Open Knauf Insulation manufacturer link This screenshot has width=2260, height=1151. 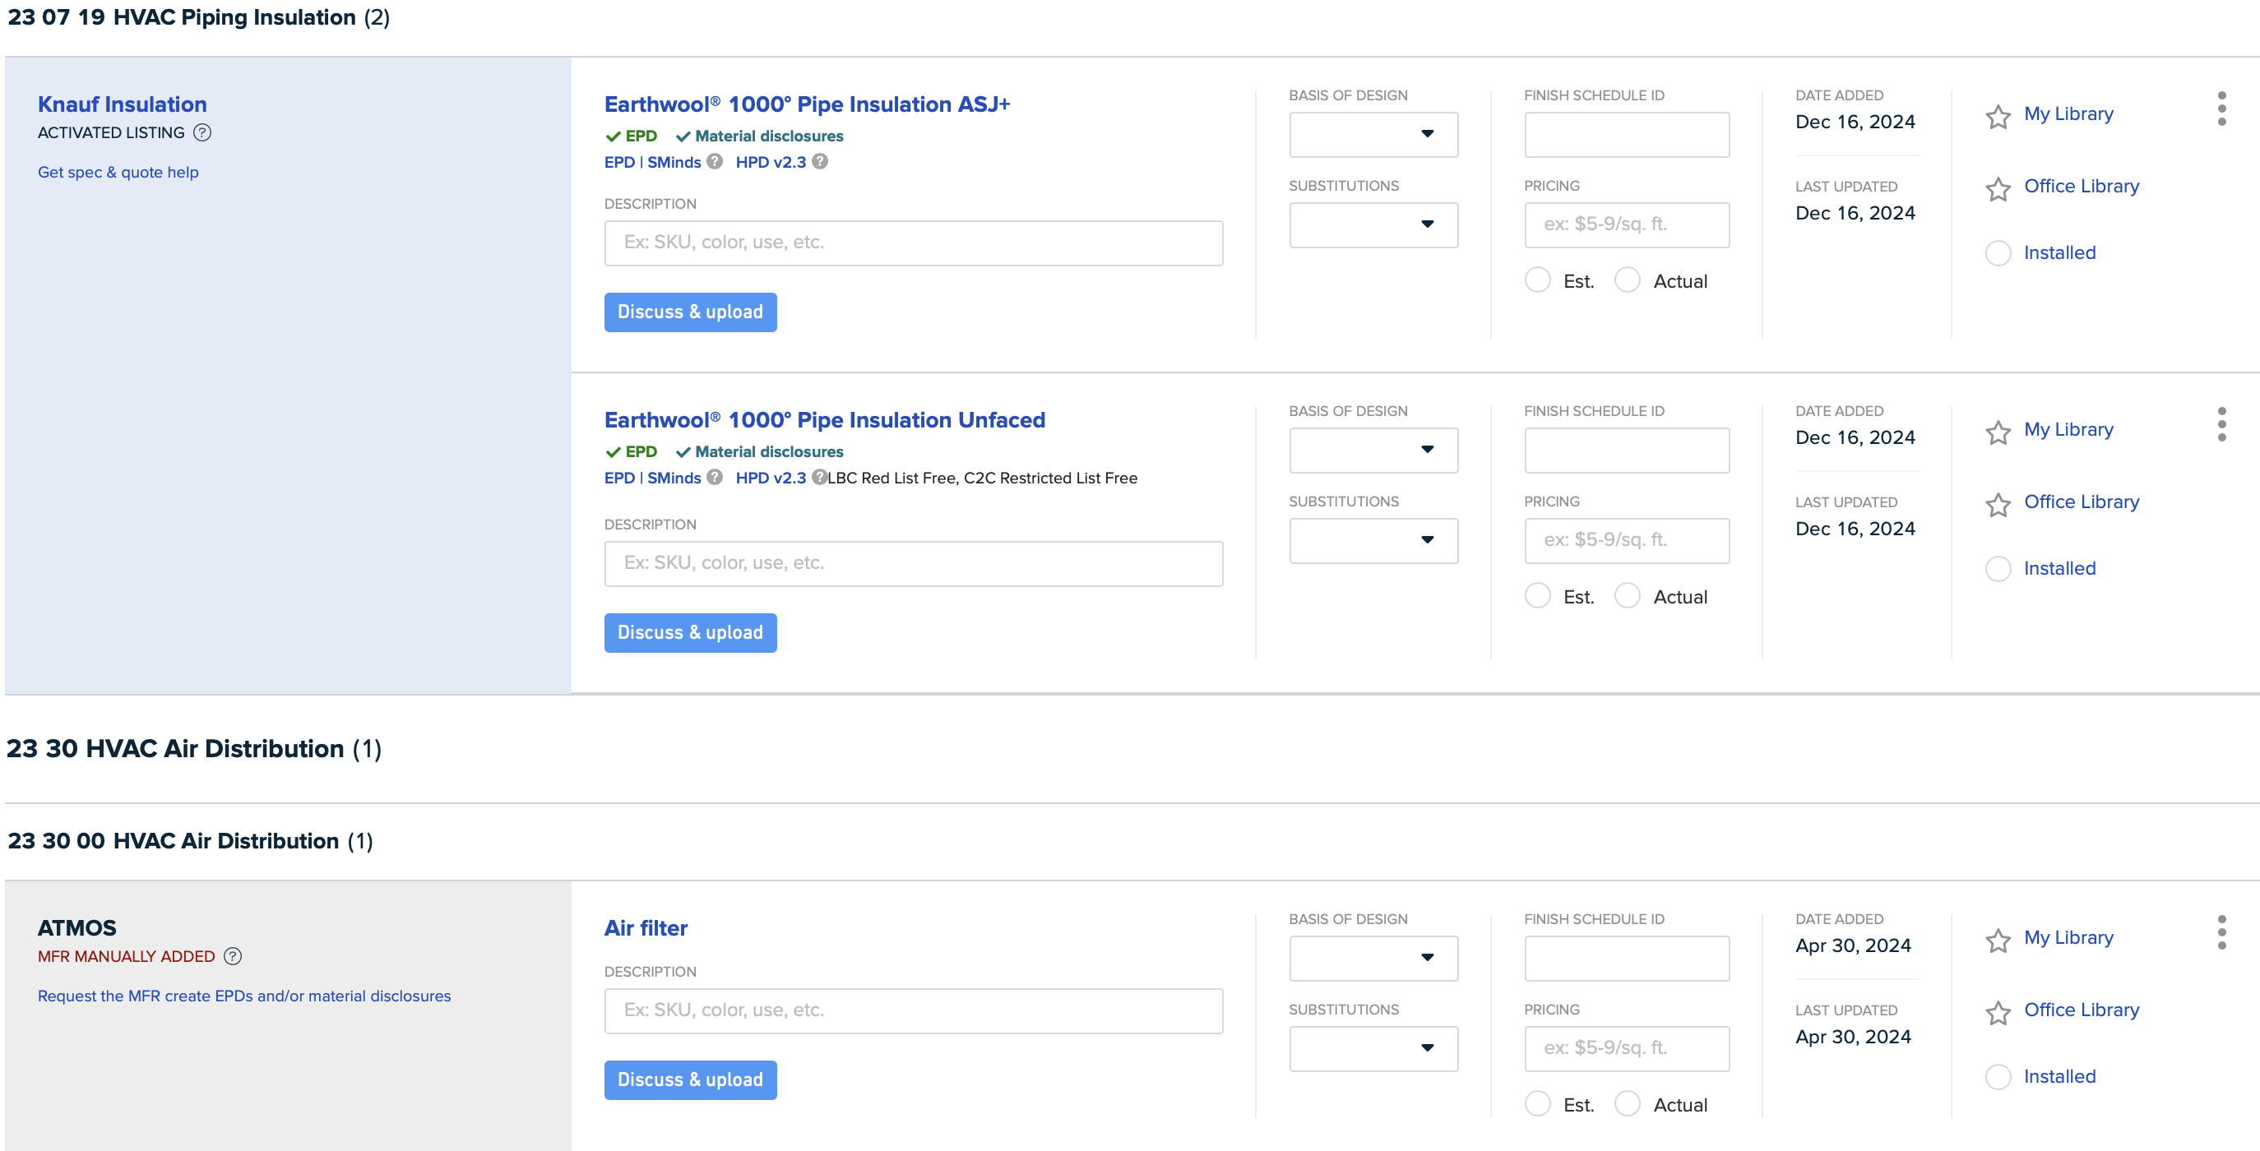[122, 104]
